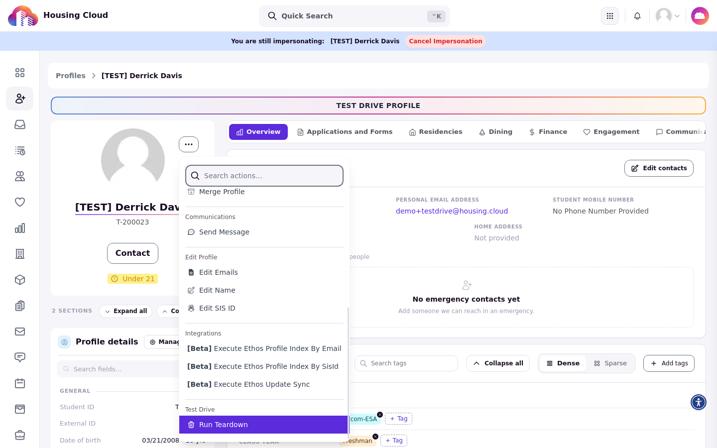The height and width of the screenshot is (448, 717).
Task: Remove the com-ESA tag
Action: click(x=380, y=415)
